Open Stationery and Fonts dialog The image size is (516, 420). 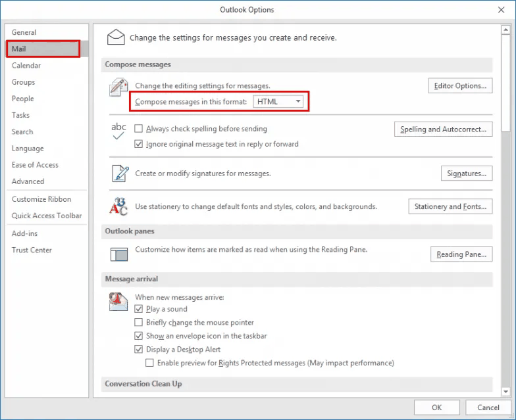450,206
